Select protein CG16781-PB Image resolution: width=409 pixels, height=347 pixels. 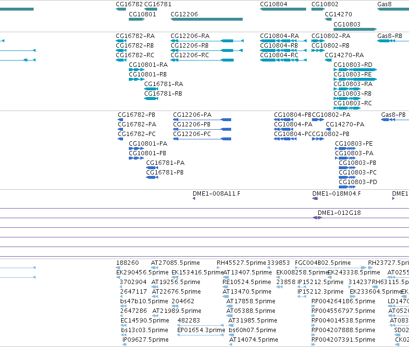point(165,173)
